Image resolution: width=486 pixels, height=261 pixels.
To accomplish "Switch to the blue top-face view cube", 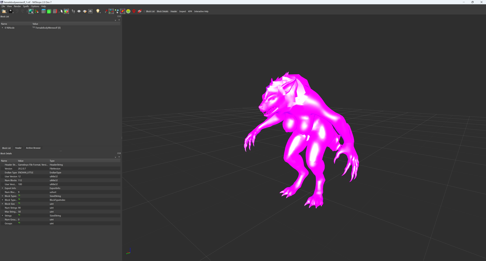I will (44, 11).
